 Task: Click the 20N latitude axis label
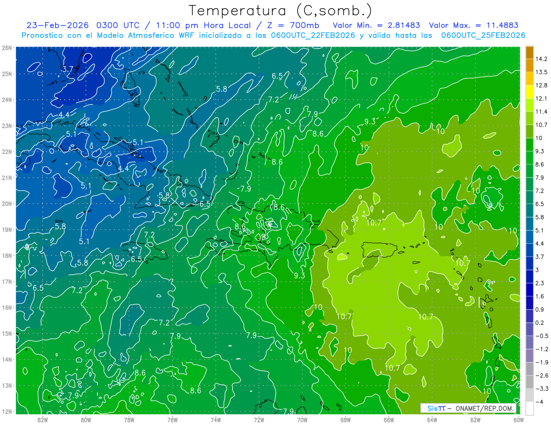tap(7, 204)
